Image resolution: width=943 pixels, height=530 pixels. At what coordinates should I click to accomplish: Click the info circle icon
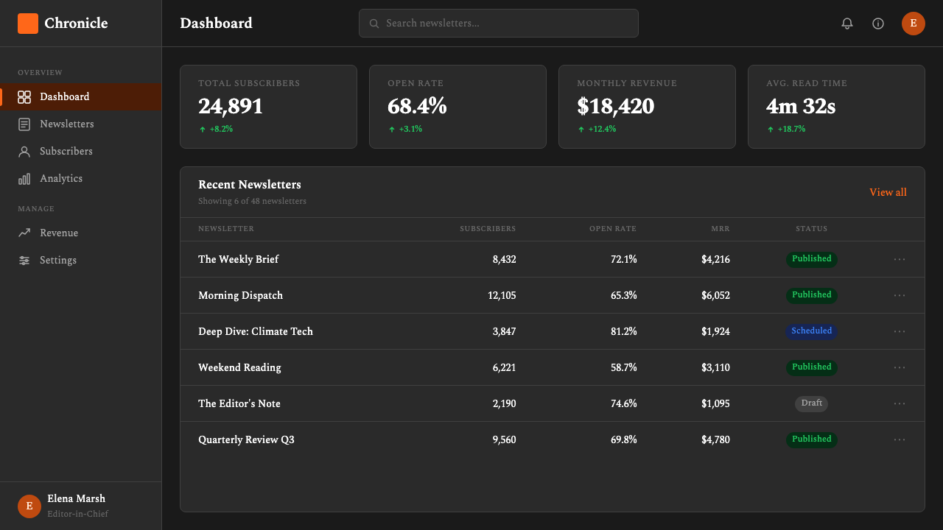(x=878, y=24)
